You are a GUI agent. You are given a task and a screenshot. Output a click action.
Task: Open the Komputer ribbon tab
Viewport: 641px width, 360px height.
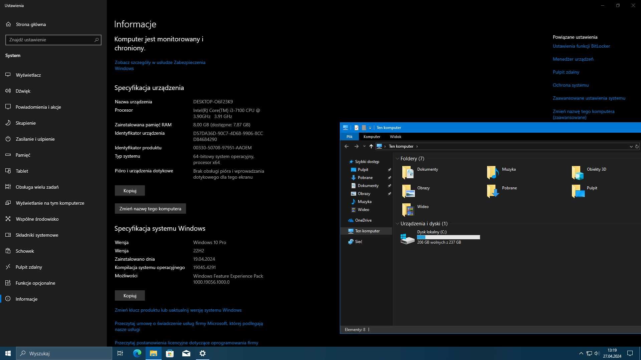[372, 137]
